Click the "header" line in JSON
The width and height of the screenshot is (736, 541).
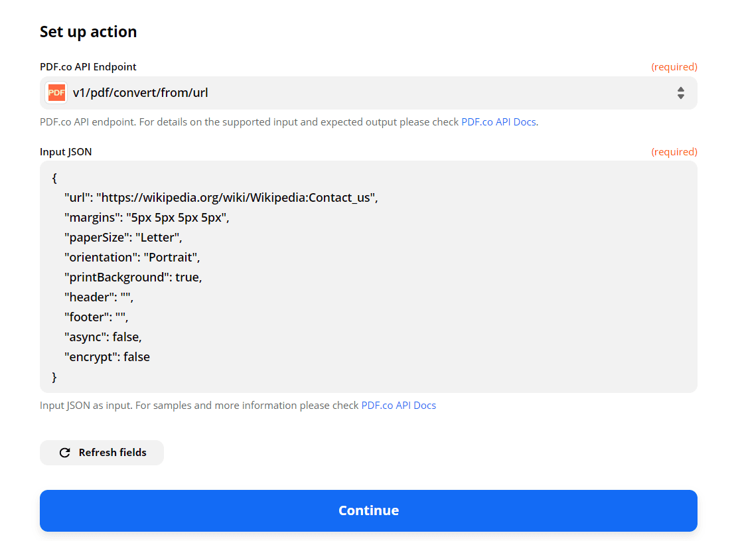pyautogui.click(x=98, y=297)
